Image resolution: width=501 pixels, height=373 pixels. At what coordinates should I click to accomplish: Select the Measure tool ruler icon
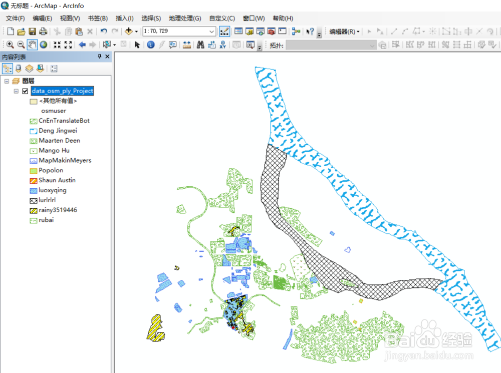pos(186,45)
